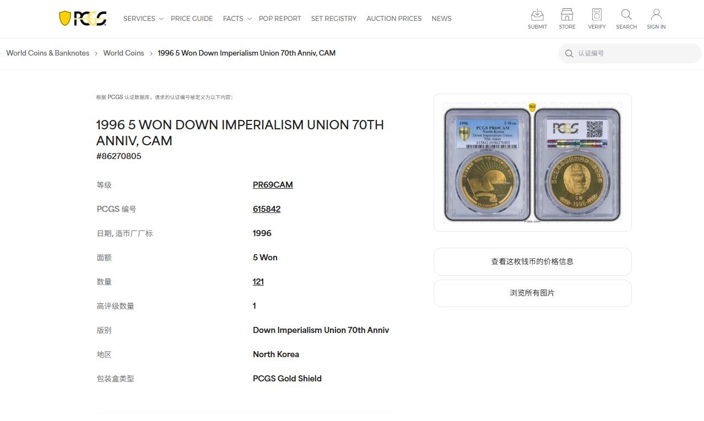The width and height of the screenshot is (704, 421).
Task: Click the coin slab photo thumbnail
Action: pyautogui.click(x=532, y=162)
